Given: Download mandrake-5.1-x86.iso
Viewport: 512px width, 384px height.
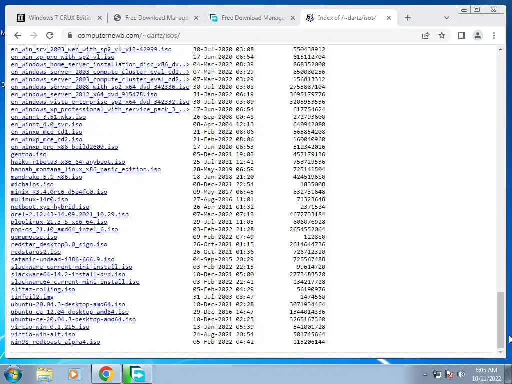Looking at the screenshot, I should tap(46, 177).
